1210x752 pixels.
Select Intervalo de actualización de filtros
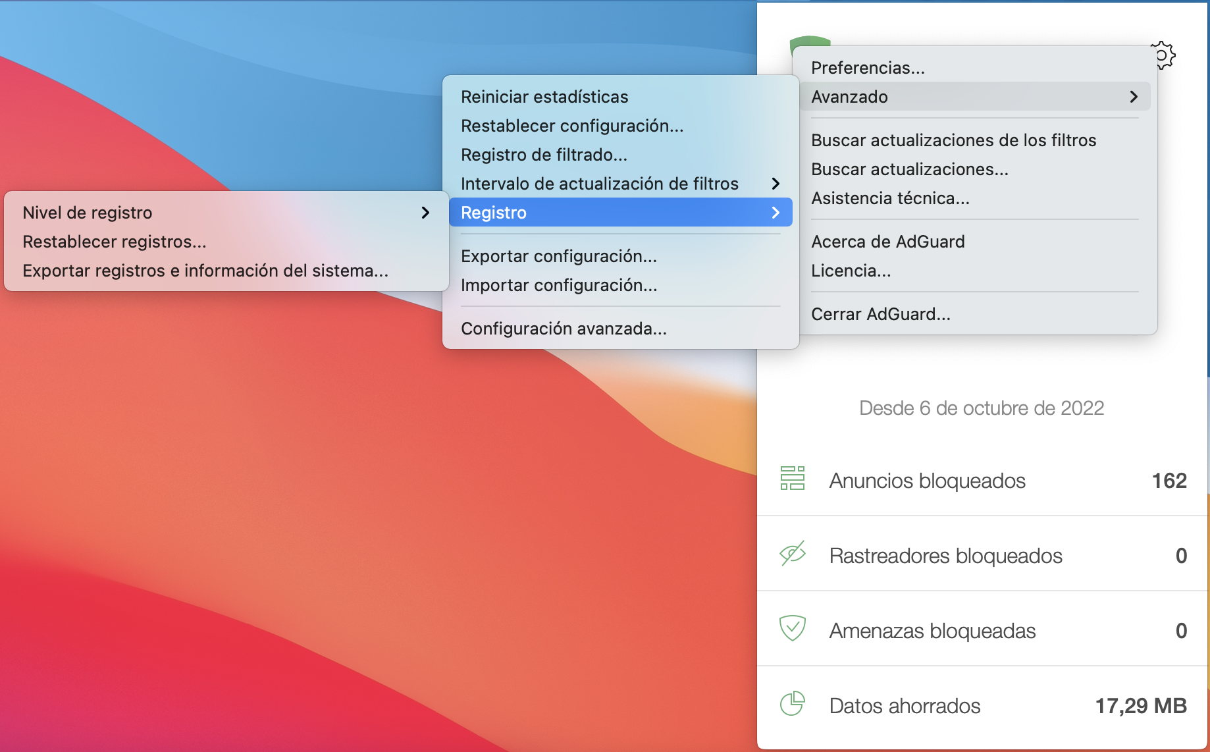pos(620,184)
